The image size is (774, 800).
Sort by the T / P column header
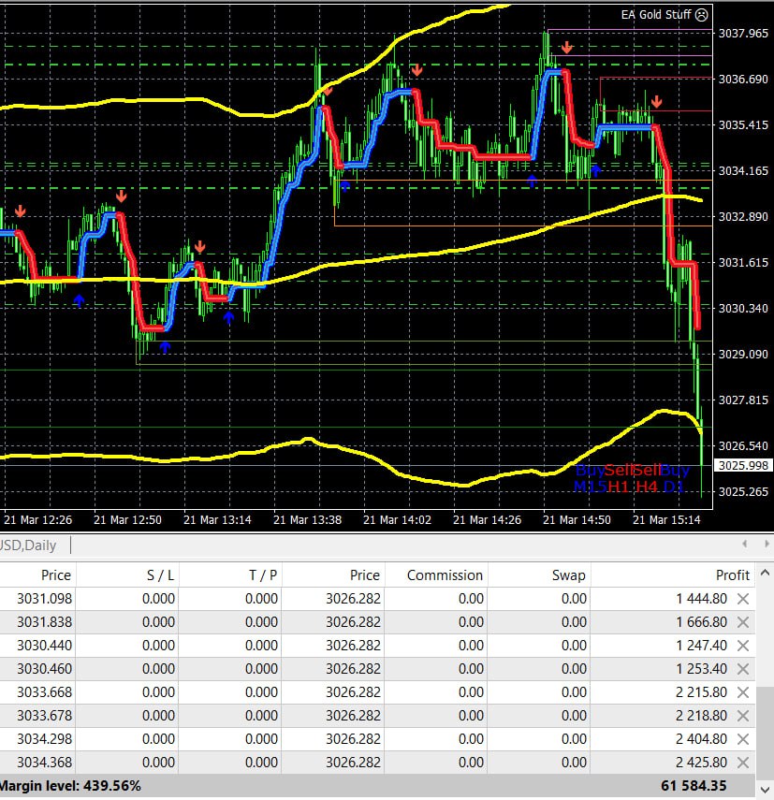click(263, 575)
